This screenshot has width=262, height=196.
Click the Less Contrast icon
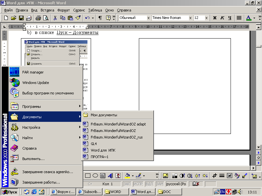click(190, 176)
